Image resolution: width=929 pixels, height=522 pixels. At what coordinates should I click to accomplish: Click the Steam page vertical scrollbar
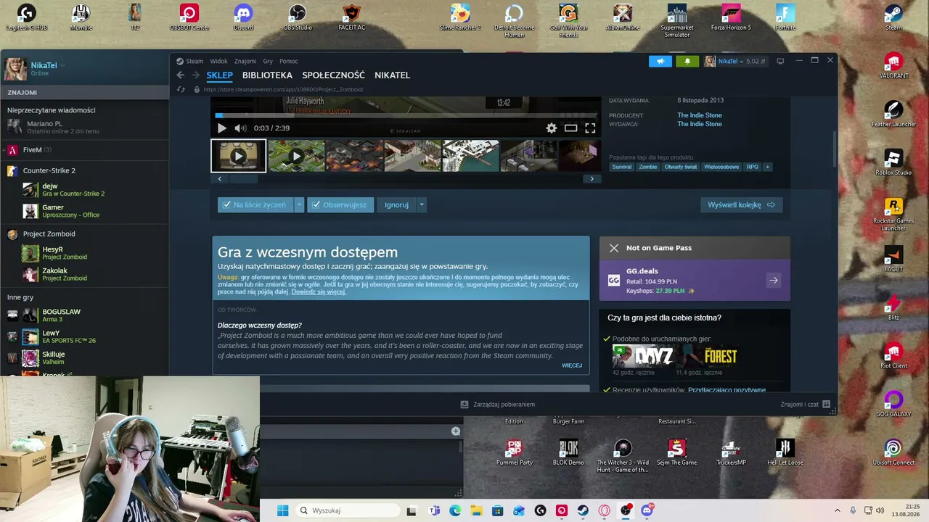(x=834, y=148)
